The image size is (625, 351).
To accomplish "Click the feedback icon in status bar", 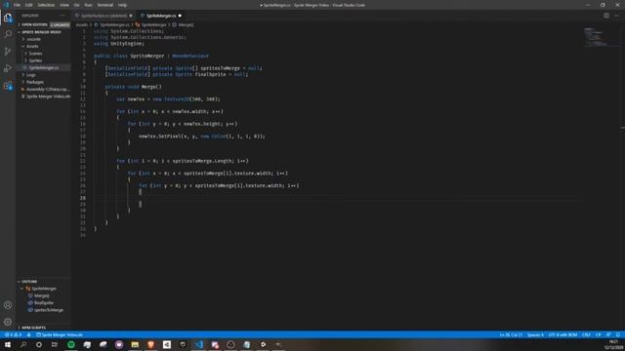I will [x=608, y=334].
